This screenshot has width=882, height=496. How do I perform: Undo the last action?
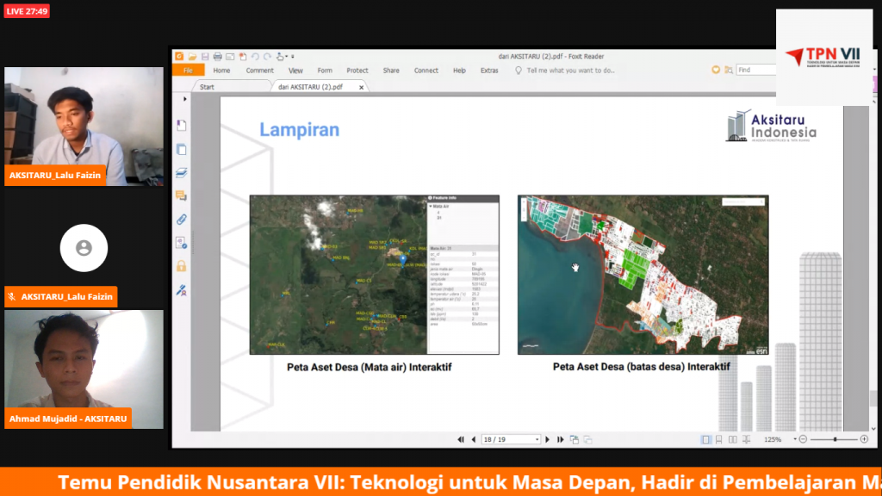[255, 57]
